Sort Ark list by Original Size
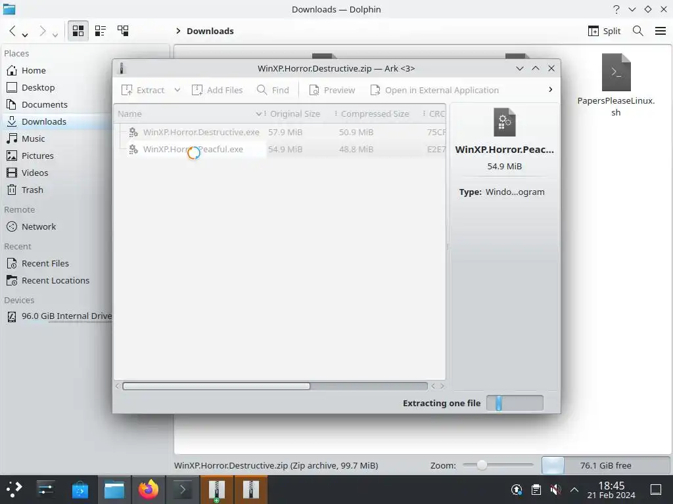This screenshot has width=673, height=504. [x=298, y=114]
